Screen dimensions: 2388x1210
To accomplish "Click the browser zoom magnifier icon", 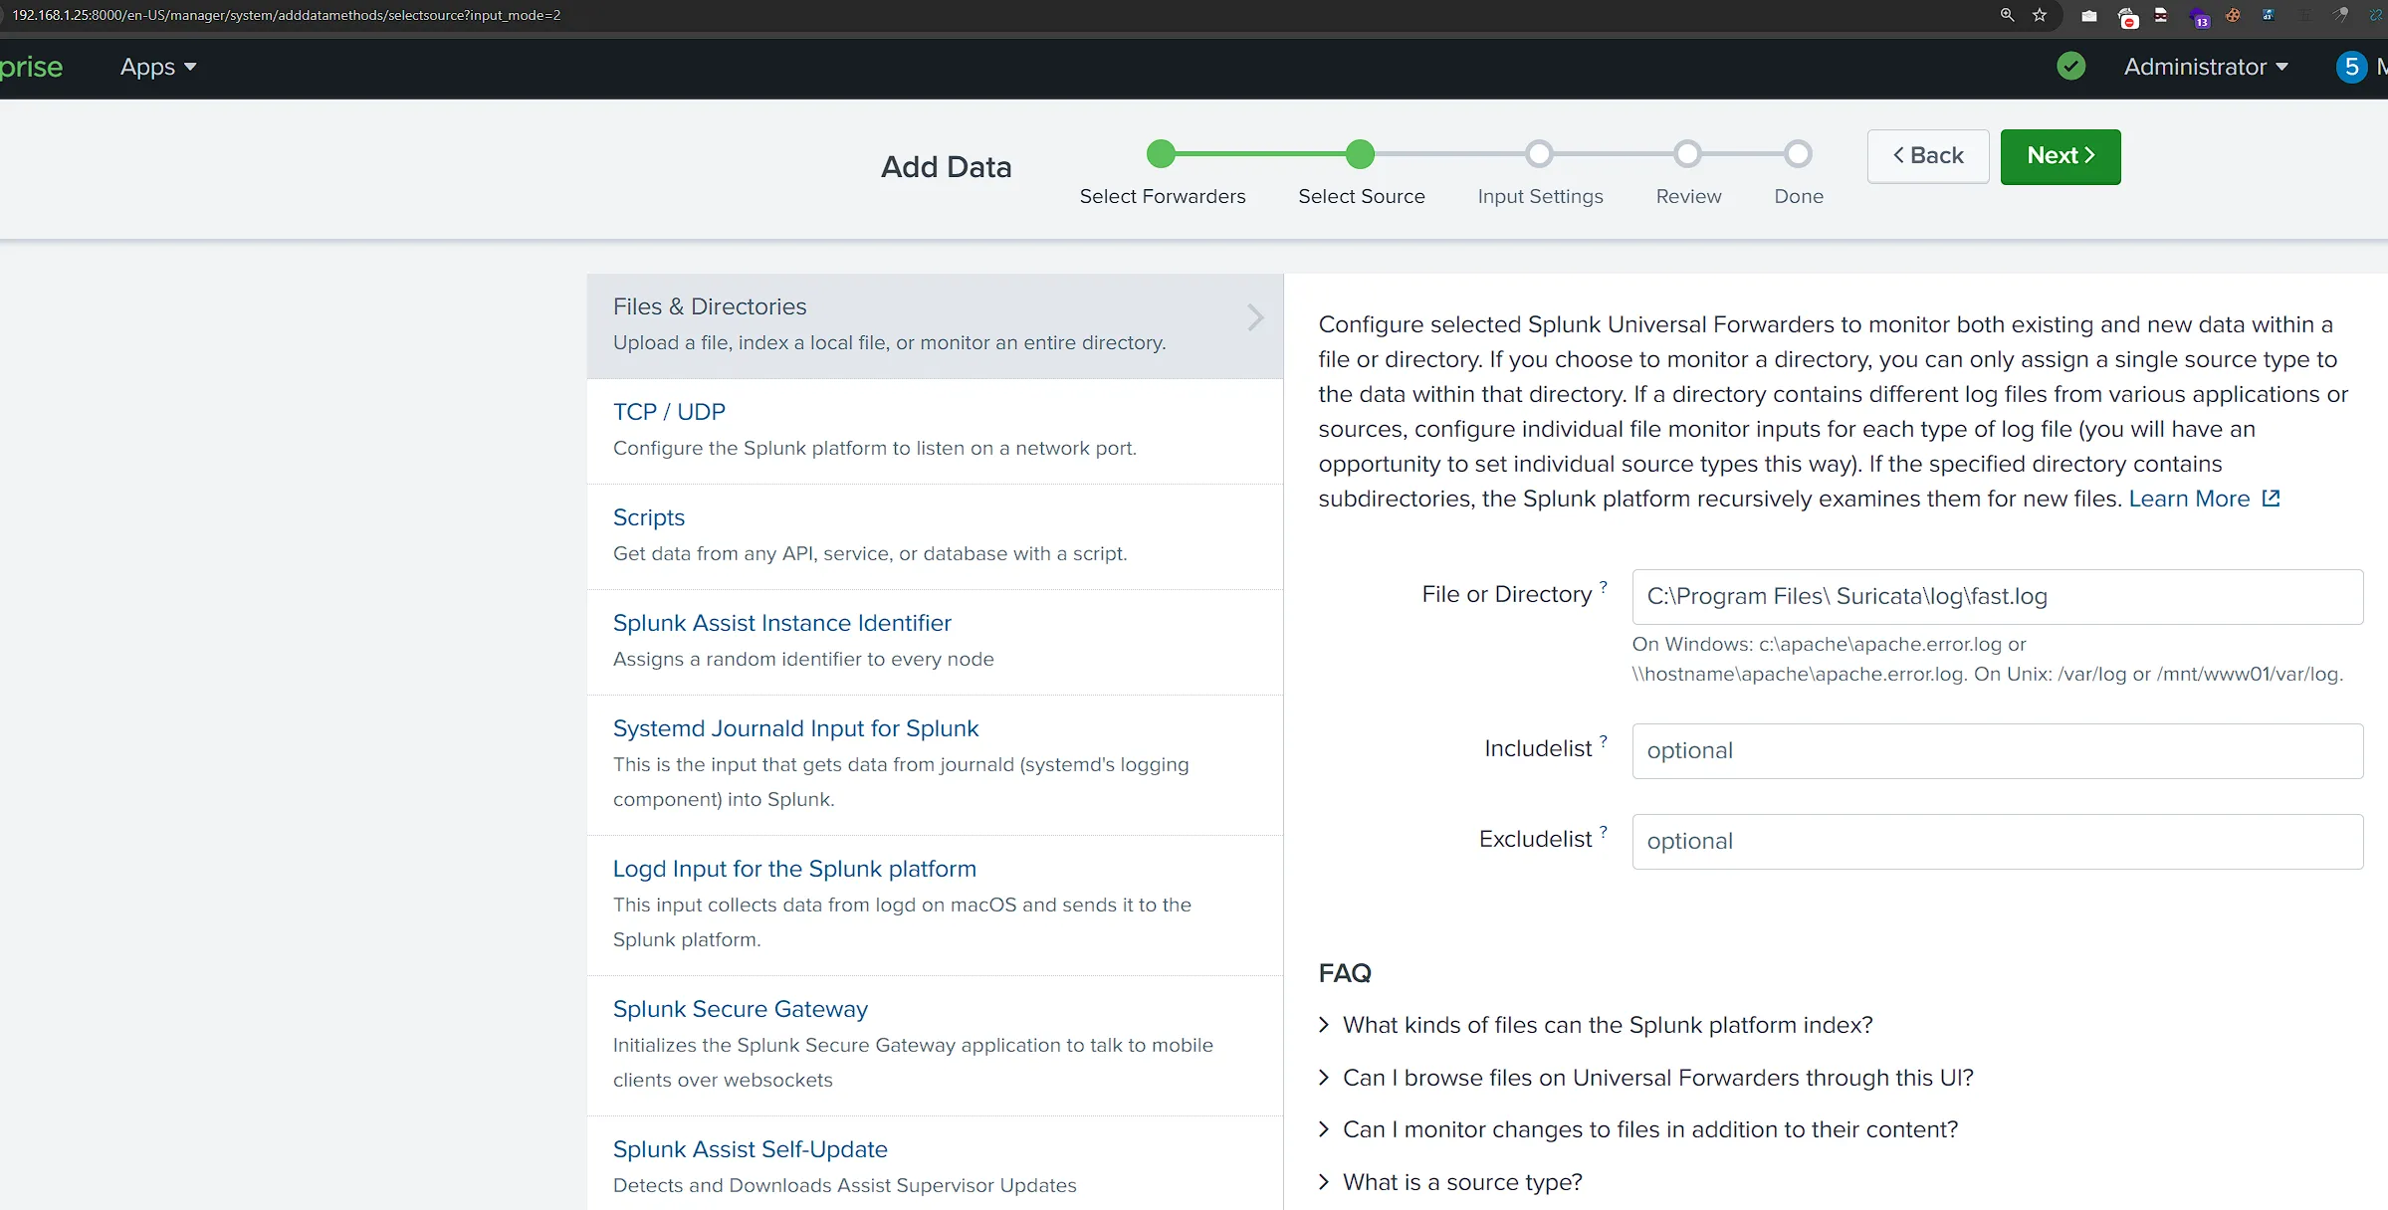I will (2007, 15).
